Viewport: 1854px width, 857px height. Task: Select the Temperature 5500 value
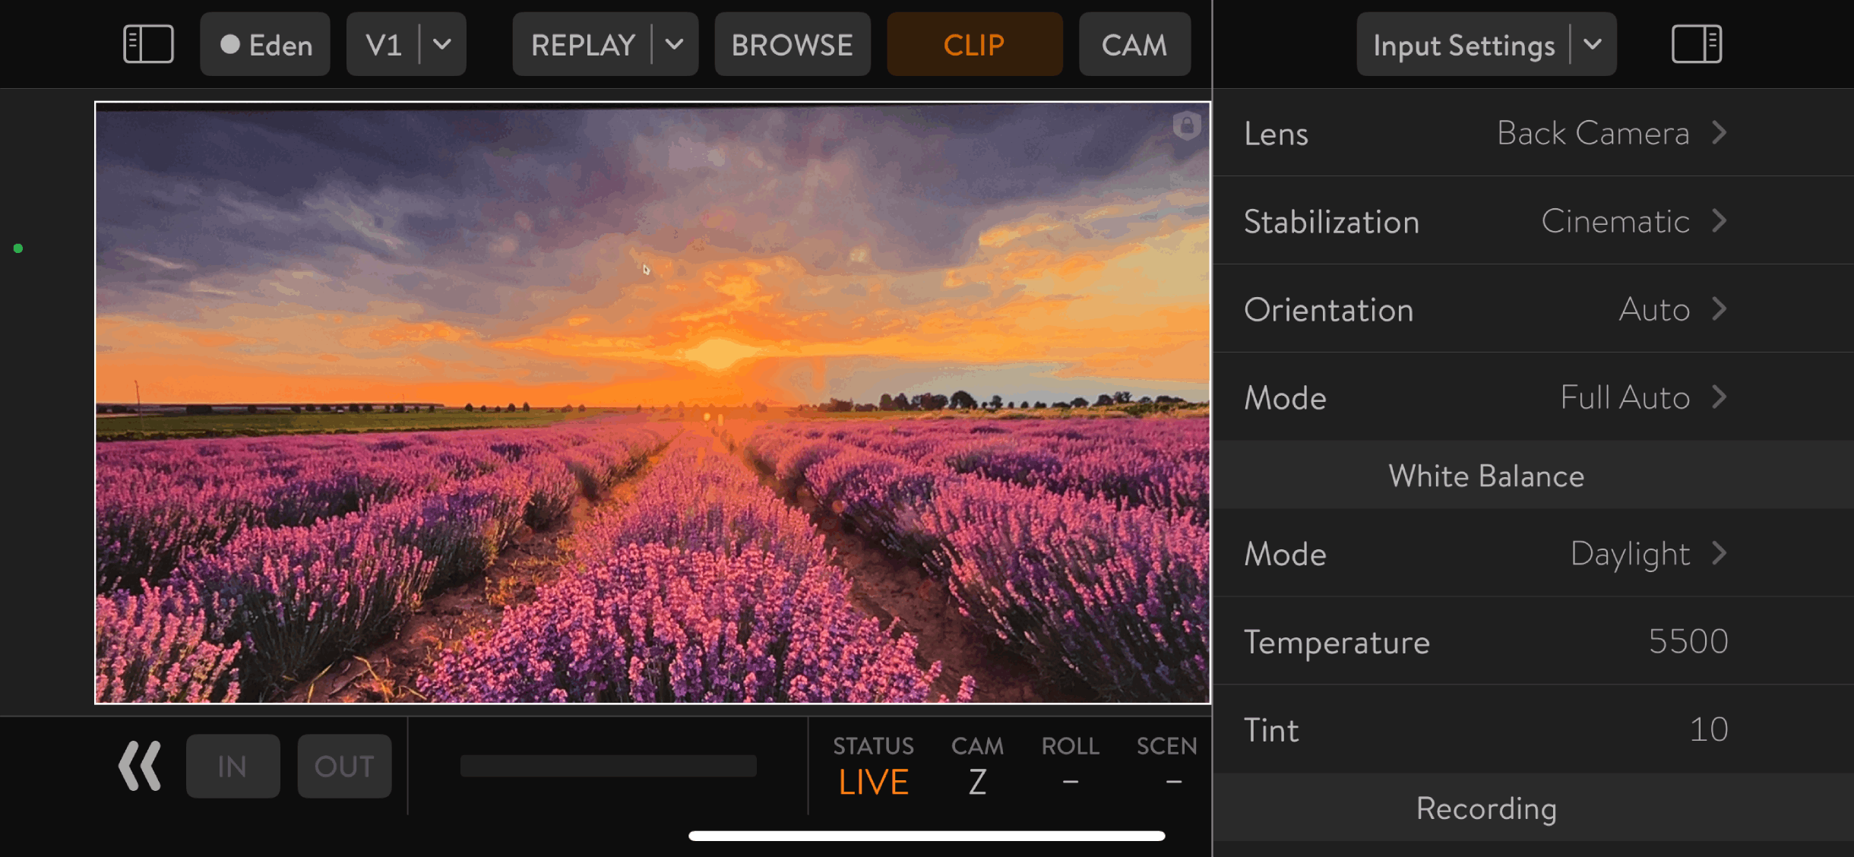click(1687, 641)
